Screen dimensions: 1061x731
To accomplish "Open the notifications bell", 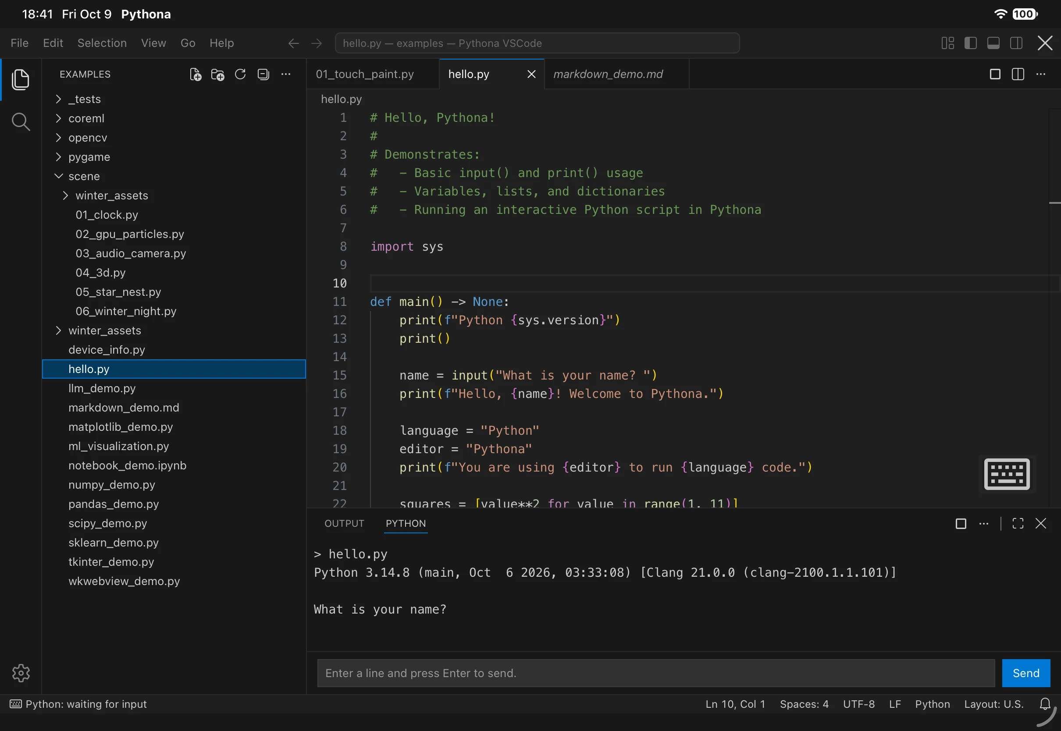I will coord(1045,704).
